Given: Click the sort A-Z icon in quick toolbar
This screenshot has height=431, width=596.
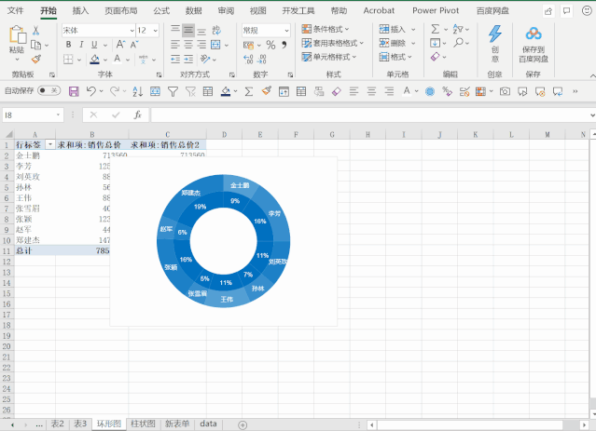Looking at the screenshot, I should tap(137, 91).
